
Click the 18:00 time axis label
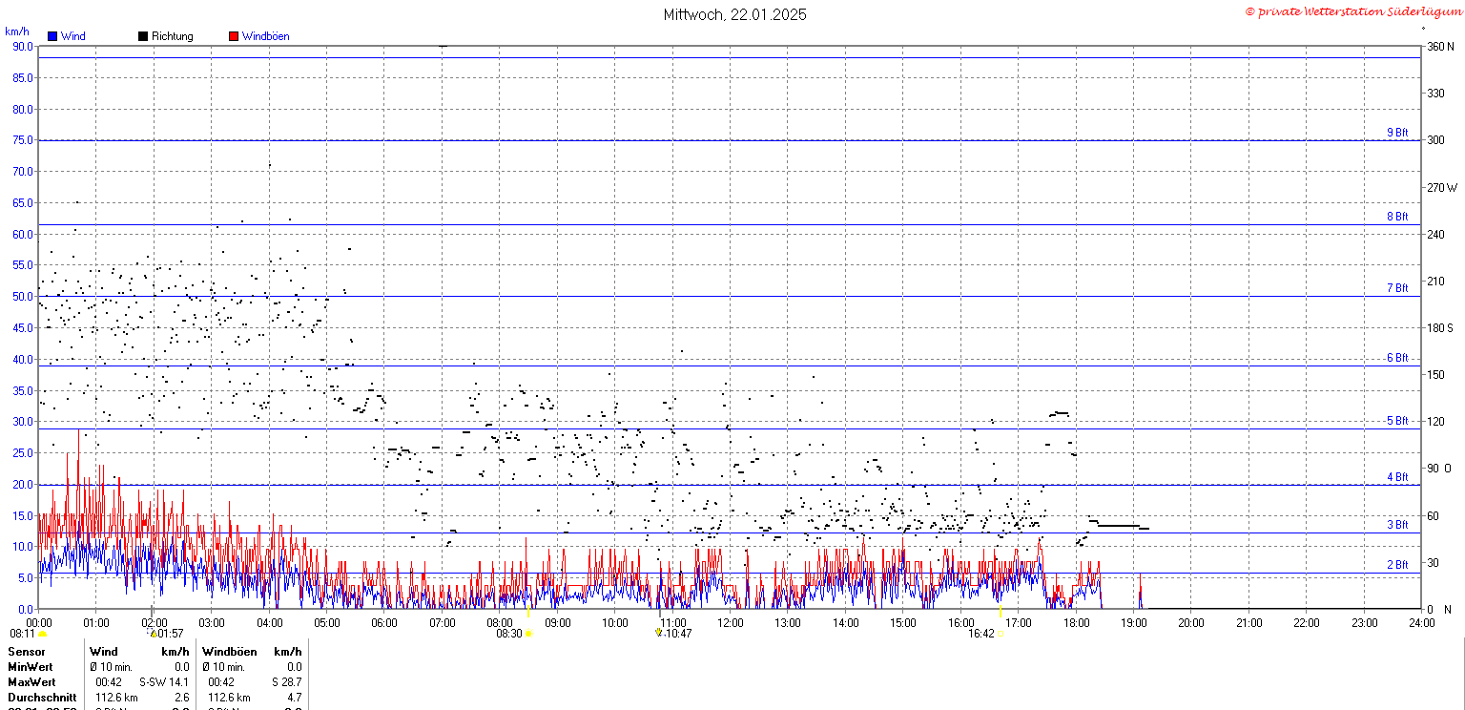point(1077,623)
